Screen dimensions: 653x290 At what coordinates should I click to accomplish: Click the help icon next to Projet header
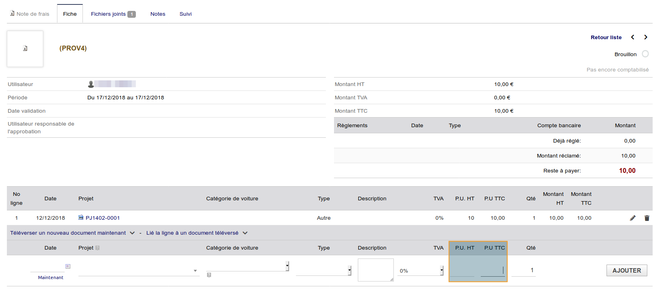click(97, 248)
